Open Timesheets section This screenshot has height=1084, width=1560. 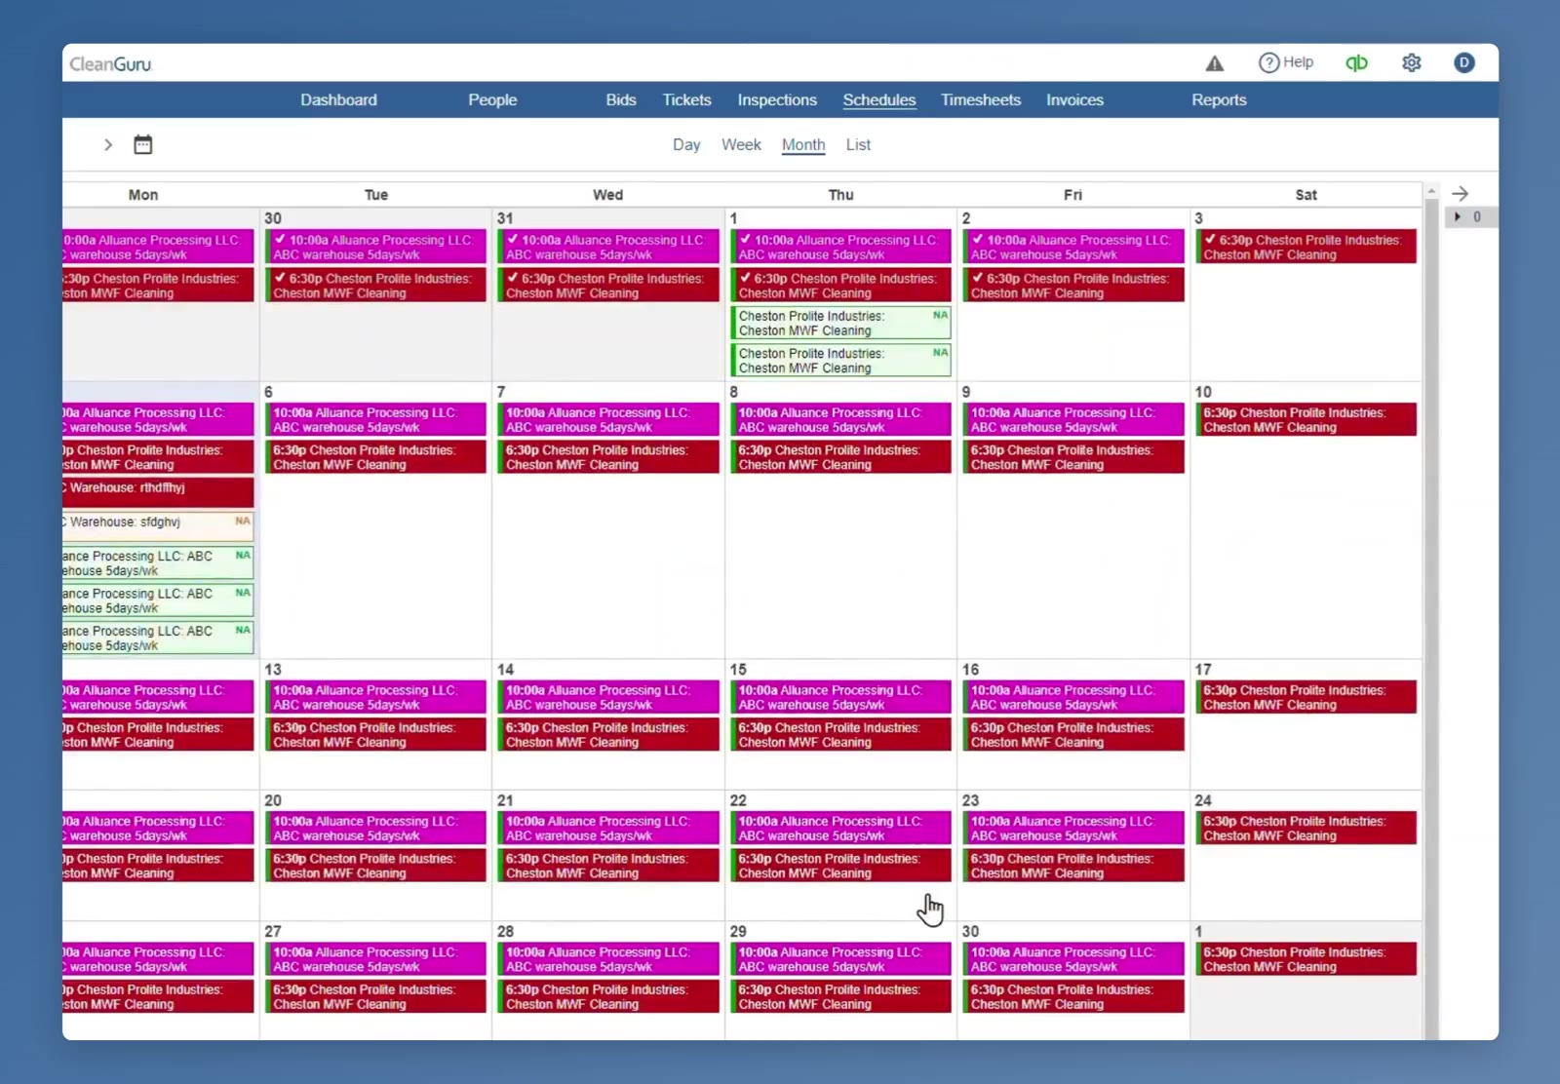point(981,99)
